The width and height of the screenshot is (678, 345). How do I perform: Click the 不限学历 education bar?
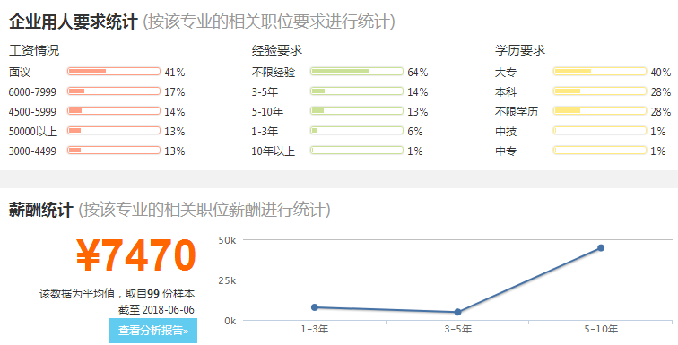coord(600,111)
